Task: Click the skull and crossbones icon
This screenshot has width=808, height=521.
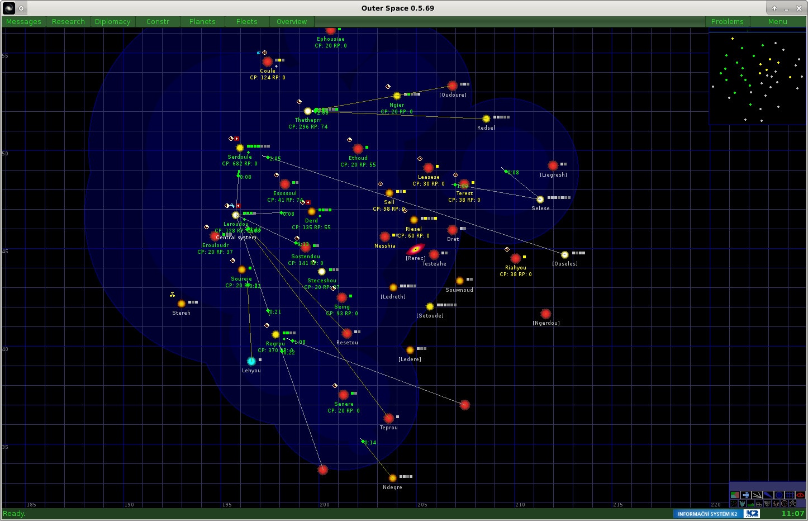Action: [x=792, y=504]
